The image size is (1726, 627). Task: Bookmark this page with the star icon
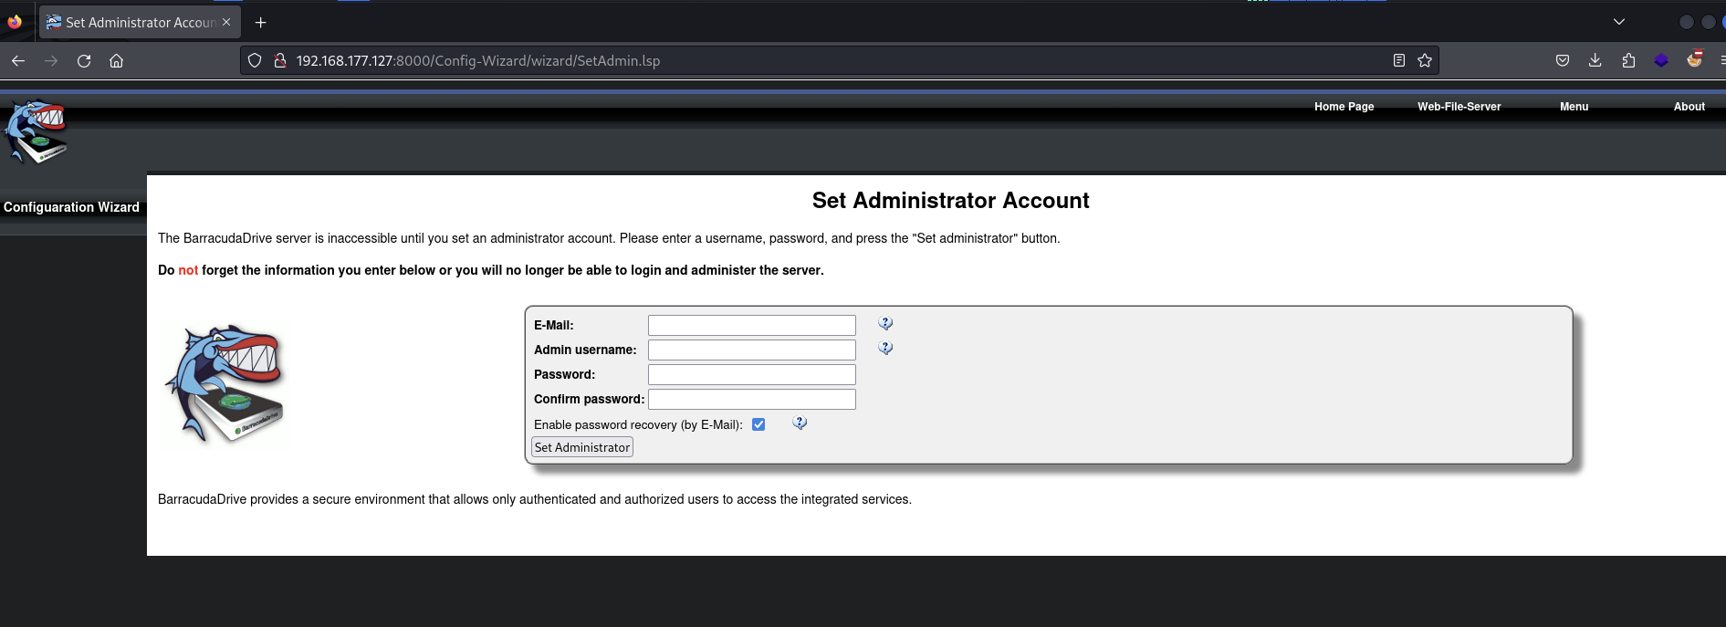pos(1425,61)
